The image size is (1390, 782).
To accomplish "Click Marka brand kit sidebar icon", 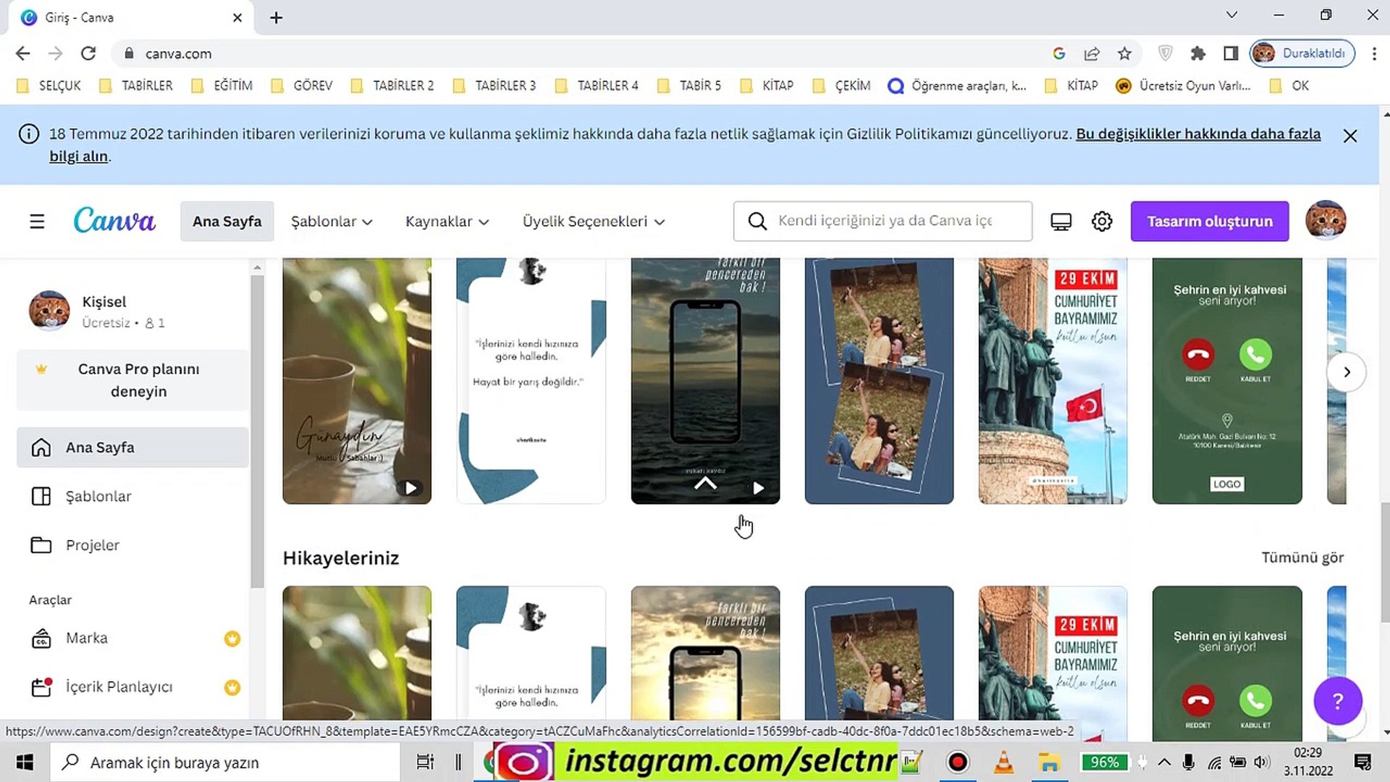I will click(x=41, y=639).
